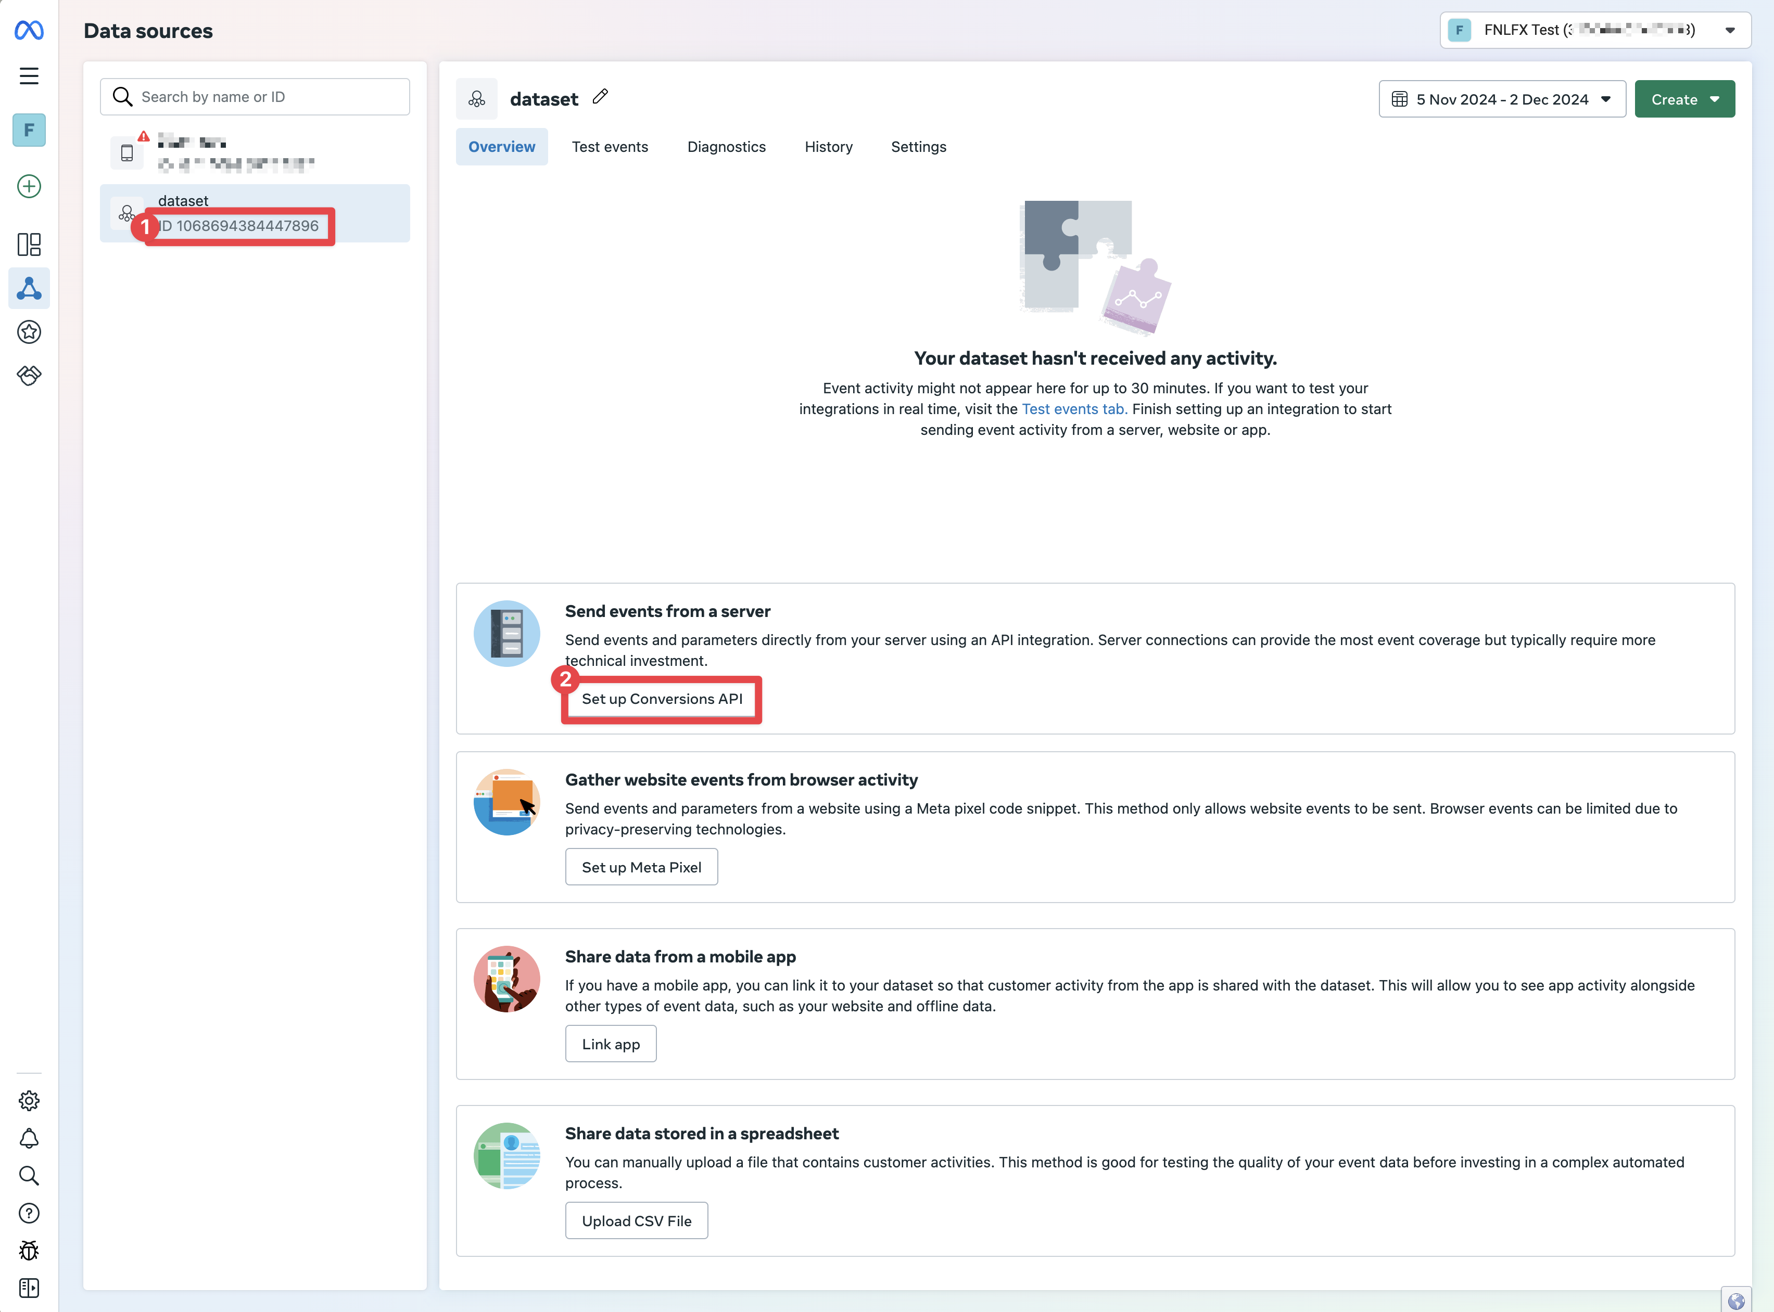Open the hamburger menu in sidebar
Image resolution: width=1774 pixels, height=1312 pixels.
[x=29, y=75]
